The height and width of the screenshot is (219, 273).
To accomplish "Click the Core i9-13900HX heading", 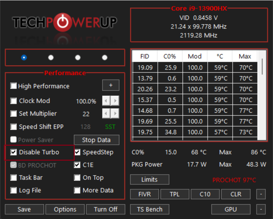I will (199, 8).
